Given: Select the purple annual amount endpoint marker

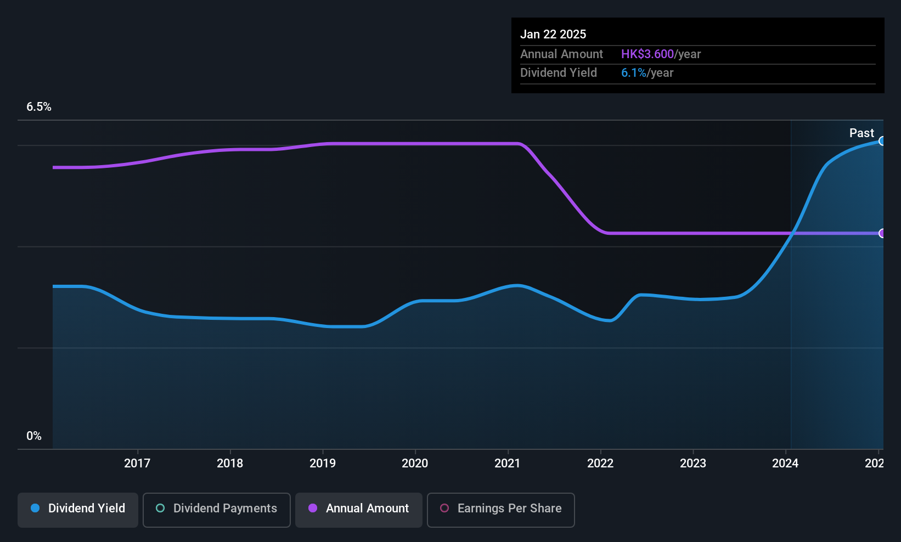Looking at the screenshot, I should [882, 233].
